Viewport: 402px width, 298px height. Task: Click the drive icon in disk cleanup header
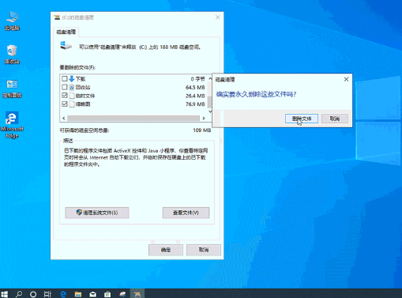[x=66, y=46]
